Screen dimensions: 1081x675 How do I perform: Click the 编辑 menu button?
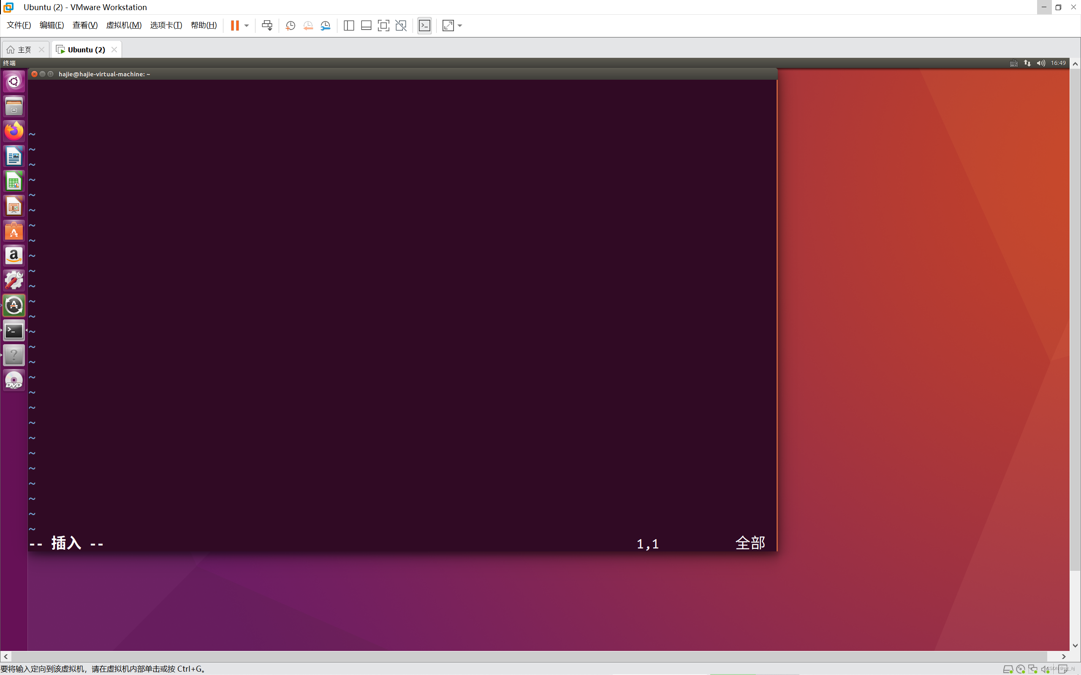[50, 26]
